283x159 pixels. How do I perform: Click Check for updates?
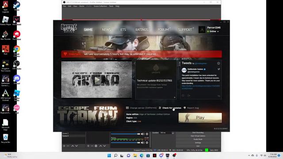pos(170,108)
